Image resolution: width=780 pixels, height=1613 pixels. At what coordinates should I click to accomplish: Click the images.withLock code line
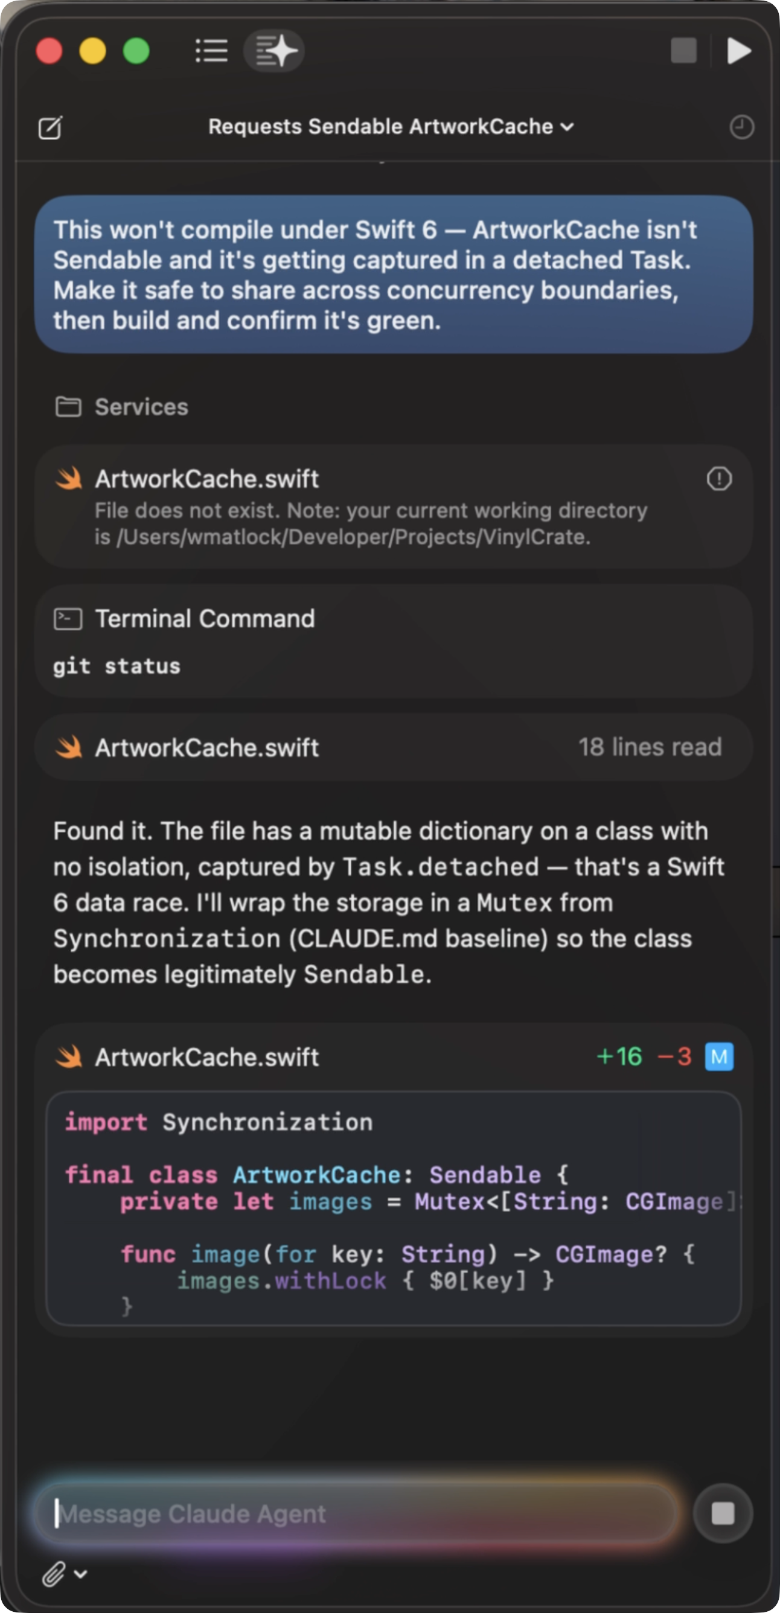coord(366,1280)
